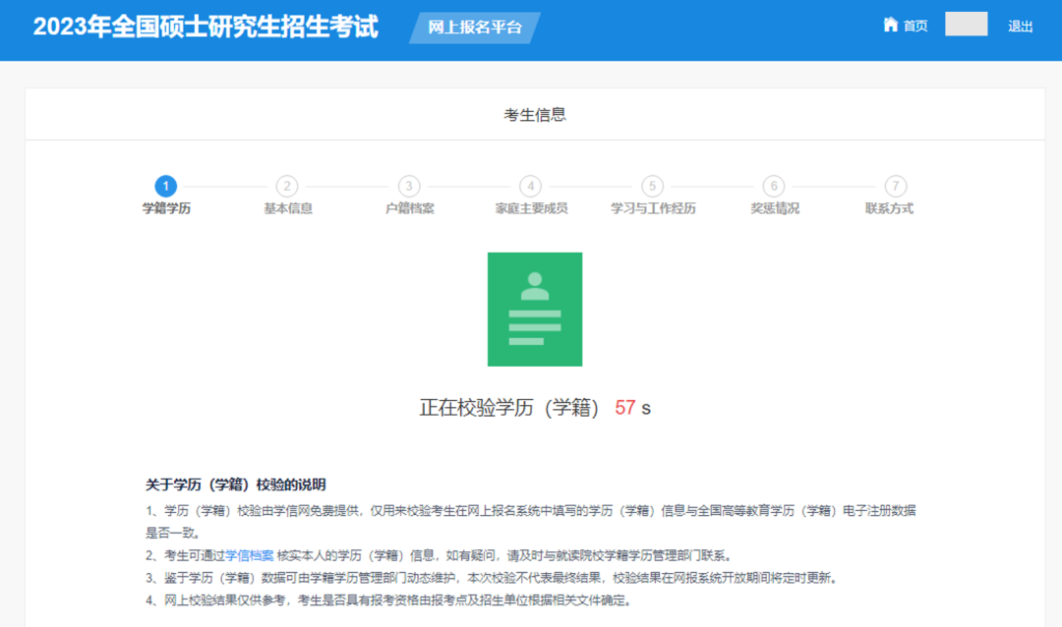Image resolution: width=1062 pixels, height=627 pixels.
Task: Go to 首页 via header link
Action: (x=915, y=26)
